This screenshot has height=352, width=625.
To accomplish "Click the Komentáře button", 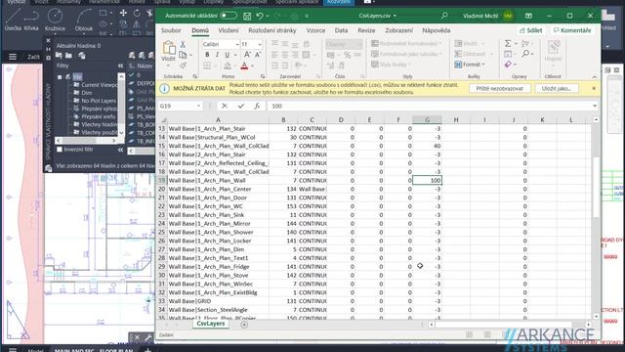I will pyautogui.click(x=572, y=30).
